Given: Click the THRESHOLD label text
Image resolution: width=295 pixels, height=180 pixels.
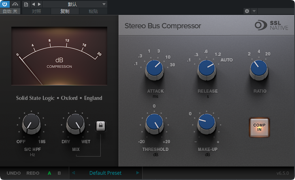Looking at the screenshot, I should tap(155, 149).
